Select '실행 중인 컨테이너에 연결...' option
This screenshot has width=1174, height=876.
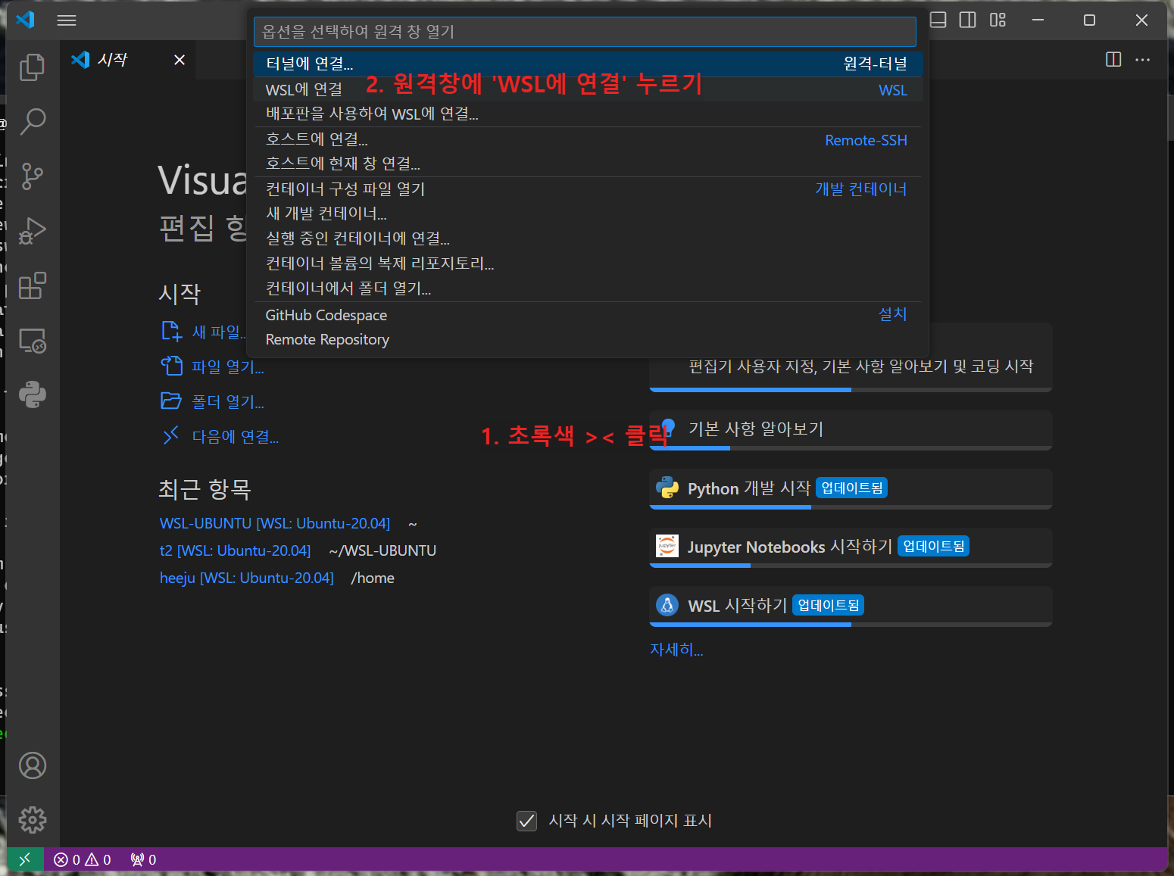pyautogui.click(x=588, y=238)
